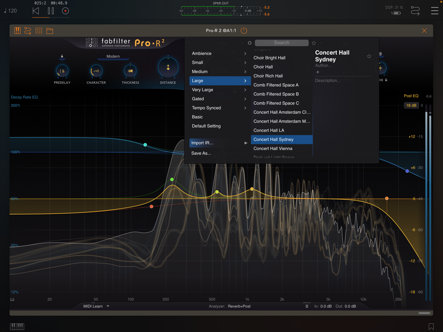Expand the Tempo Synced preset category
This screenshot has height=332, width=443.
point(220,108)
